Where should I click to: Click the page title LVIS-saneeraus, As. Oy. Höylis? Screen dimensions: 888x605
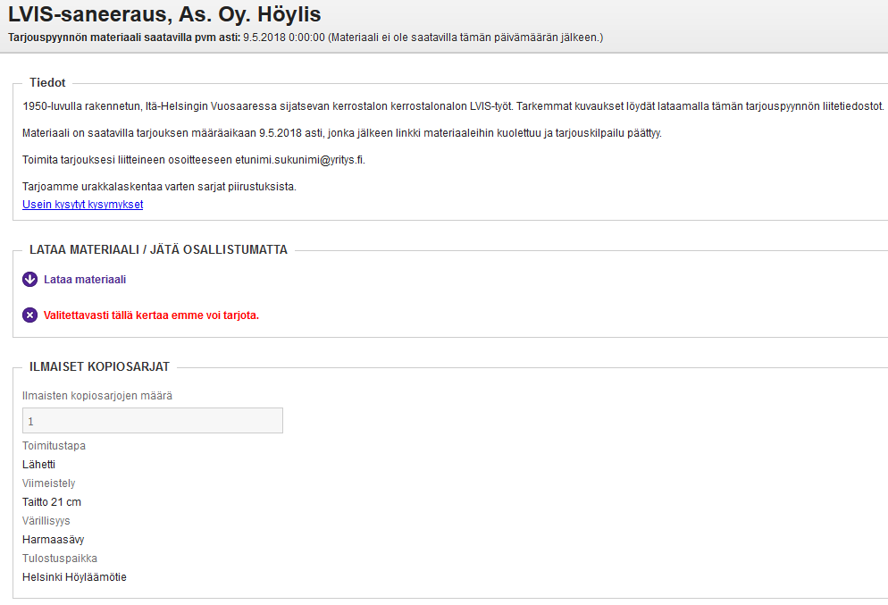(x=164, y=15)
